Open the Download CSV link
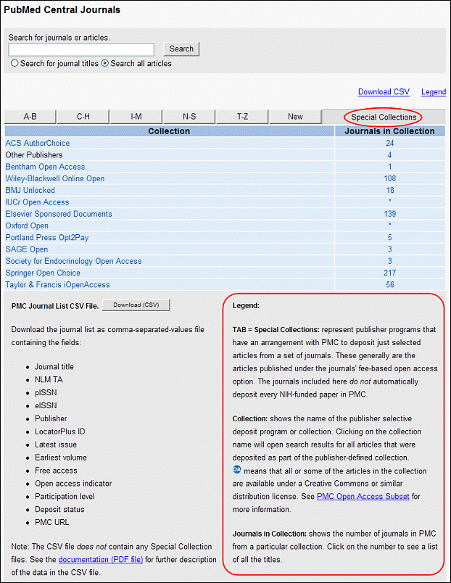The image size is (451, 583). tap(384, 92)
